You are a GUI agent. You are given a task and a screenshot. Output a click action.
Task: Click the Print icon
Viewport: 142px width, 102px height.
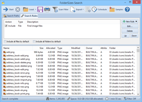coord(47,9)
